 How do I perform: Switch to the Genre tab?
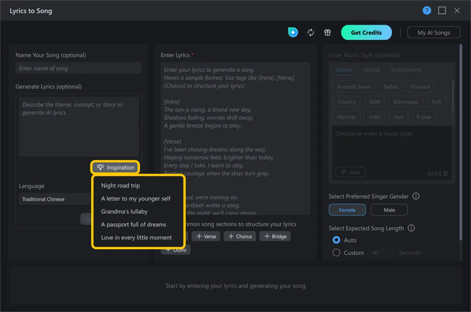click(344, 70)
